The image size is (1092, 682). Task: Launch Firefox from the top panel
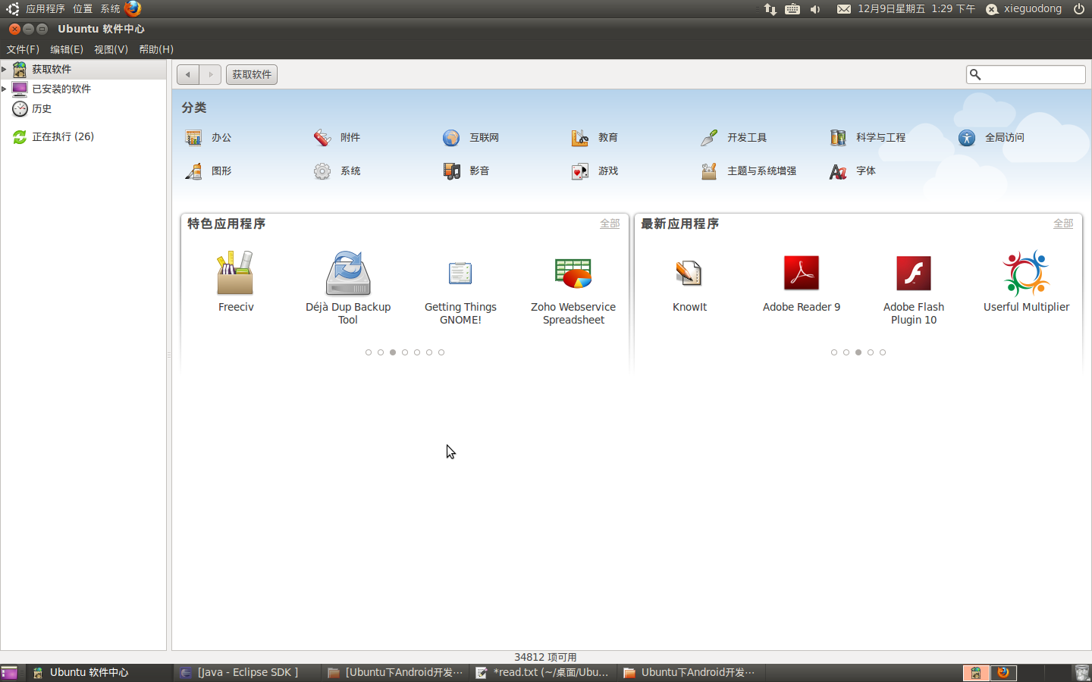point(133,9)
